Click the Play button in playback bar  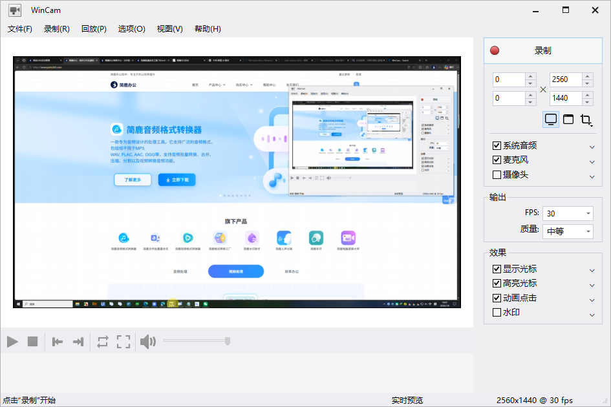[x=12, y=342]
